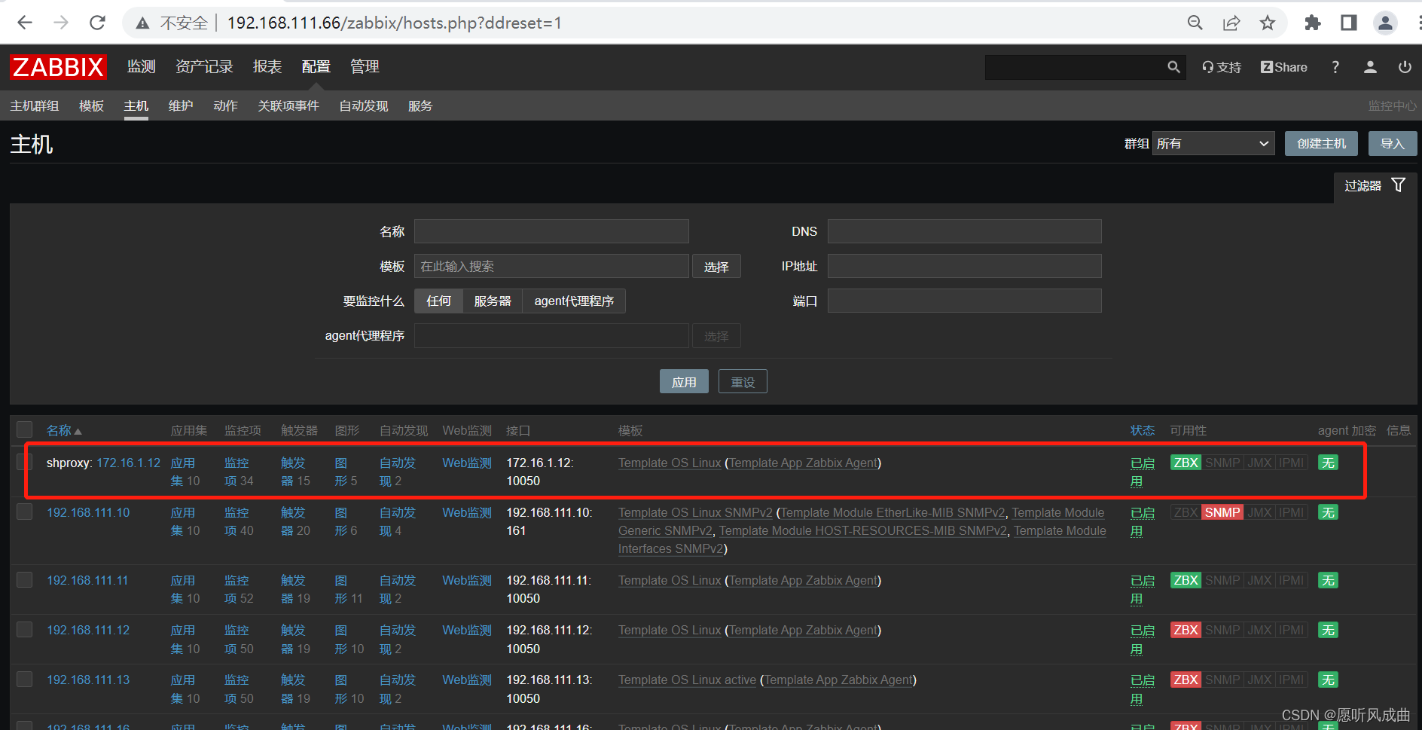Open browser extensions puzzle icon
1422x730 pixels.
tap(1313, 23)
